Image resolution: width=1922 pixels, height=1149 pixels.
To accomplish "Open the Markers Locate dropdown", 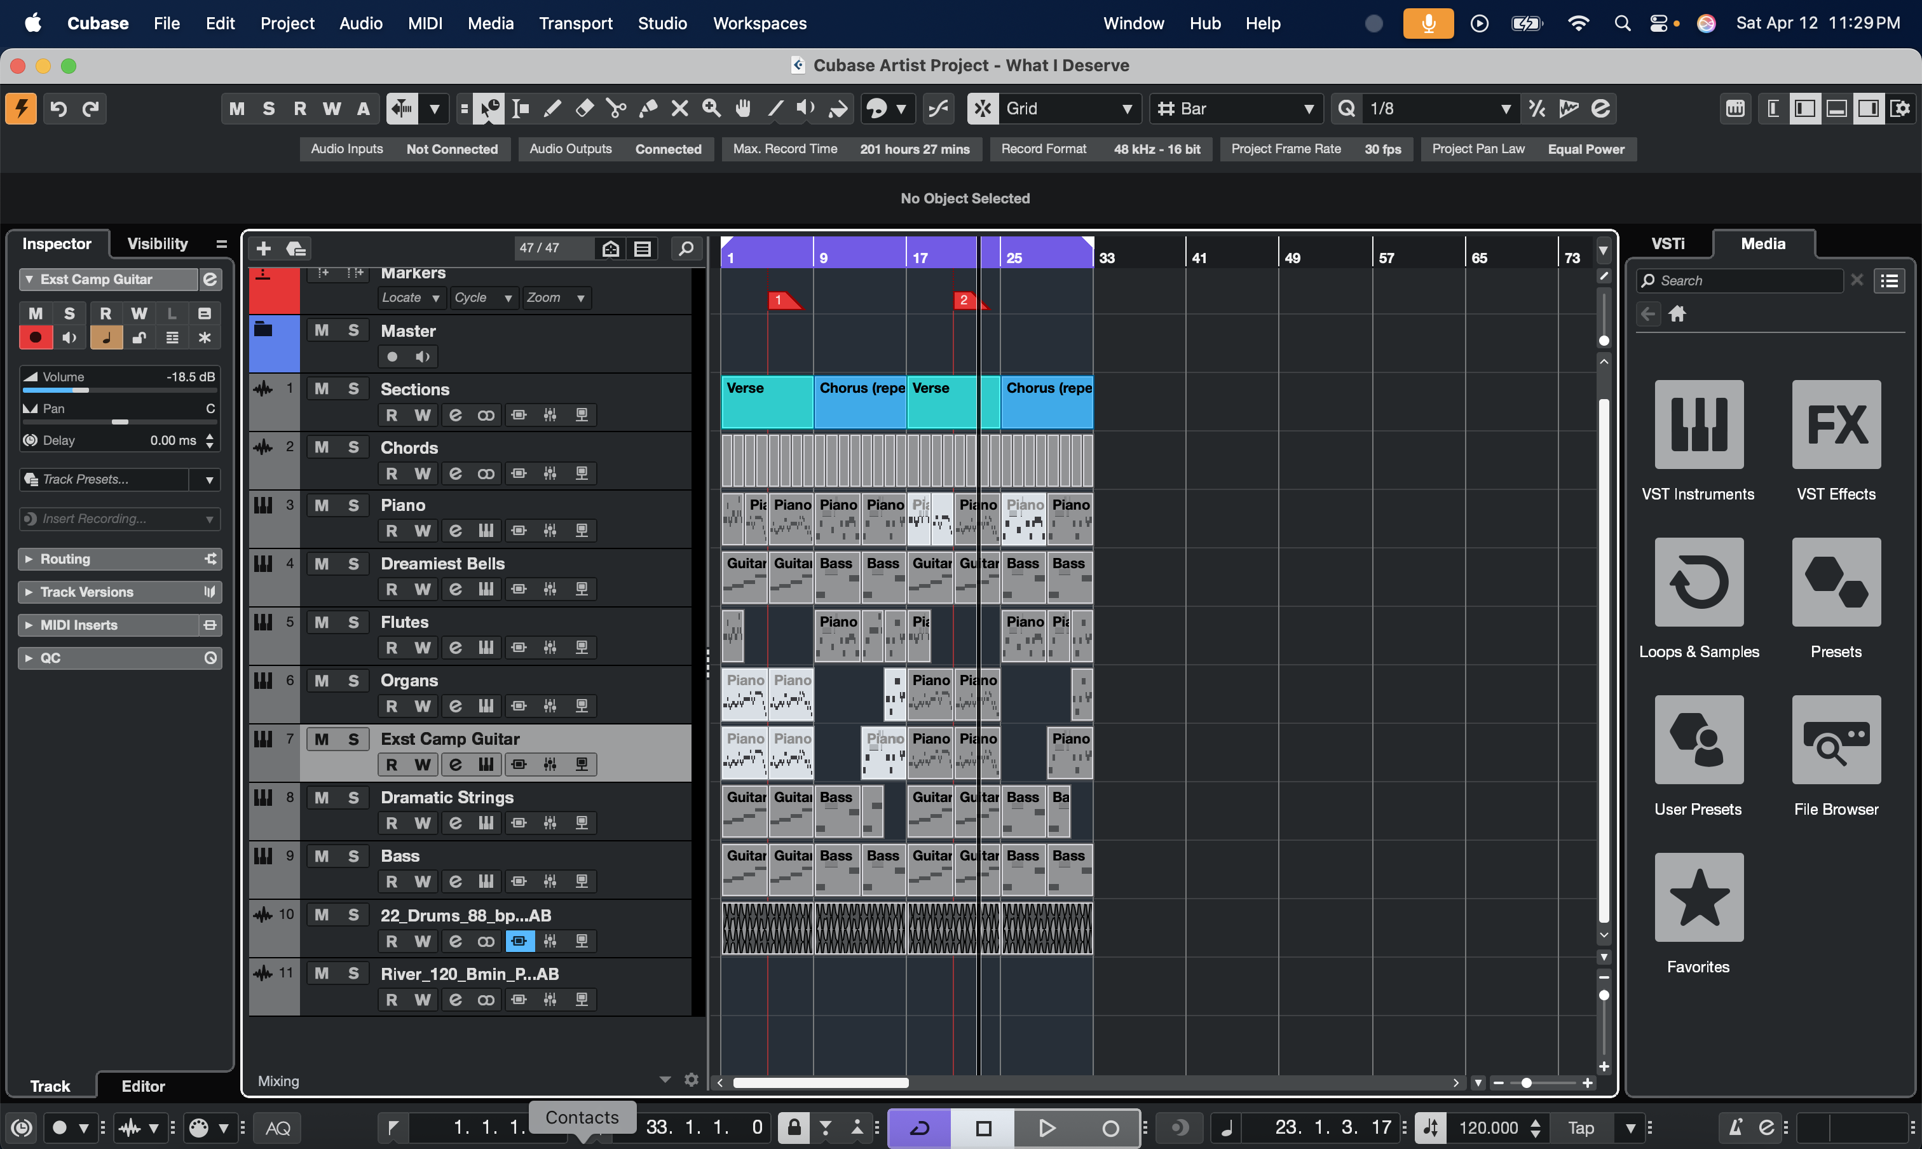I will pos(411,298).
